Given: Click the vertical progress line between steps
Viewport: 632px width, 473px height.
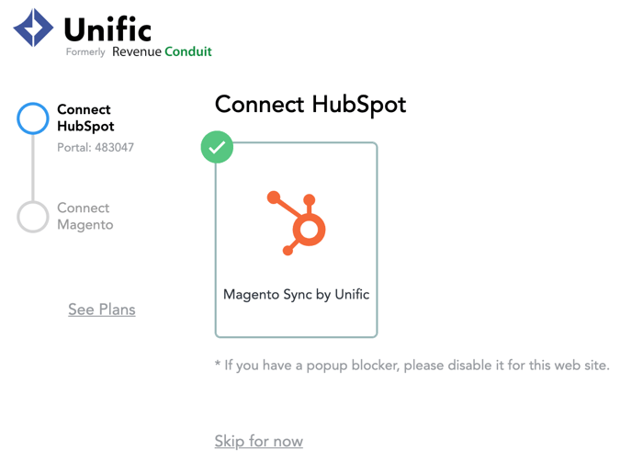Looking at the screenshot, I should [33, 167].
